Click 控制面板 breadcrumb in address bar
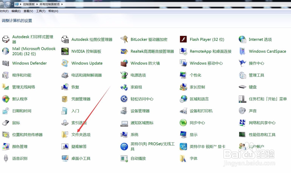291x173 pixels. [x=29, y=4]
